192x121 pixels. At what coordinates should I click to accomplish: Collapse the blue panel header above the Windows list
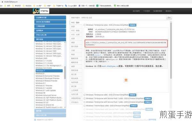[50, 39]
